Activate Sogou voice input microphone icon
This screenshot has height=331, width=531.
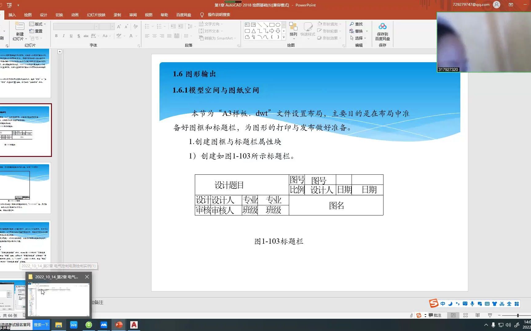pyautogui.click(x=472, y=304)
